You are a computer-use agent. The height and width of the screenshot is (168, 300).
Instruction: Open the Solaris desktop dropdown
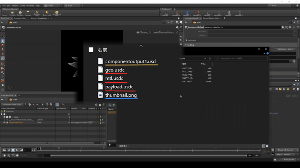click(x=53, y=5)
